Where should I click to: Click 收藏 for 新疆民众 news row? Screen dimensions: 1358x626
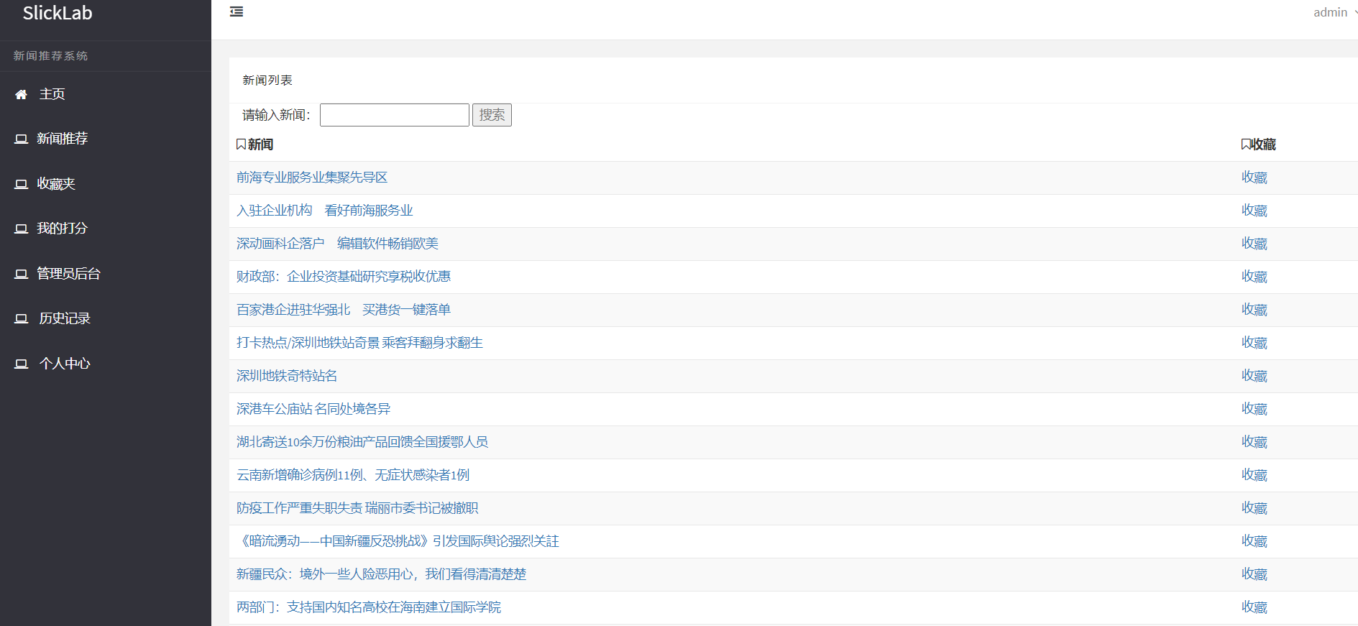[x=1254, y=574]
